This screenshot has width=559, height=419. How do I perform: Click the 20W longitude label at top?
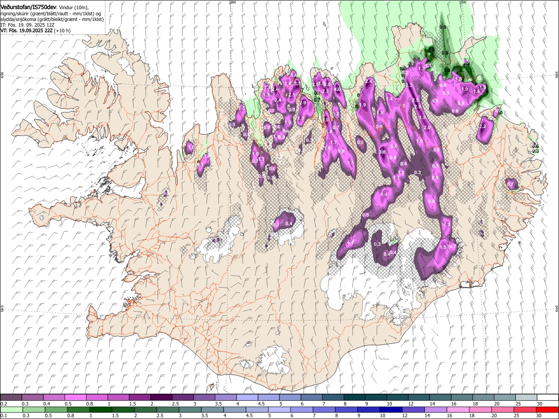pyautogui.click(x=232, y=2)
